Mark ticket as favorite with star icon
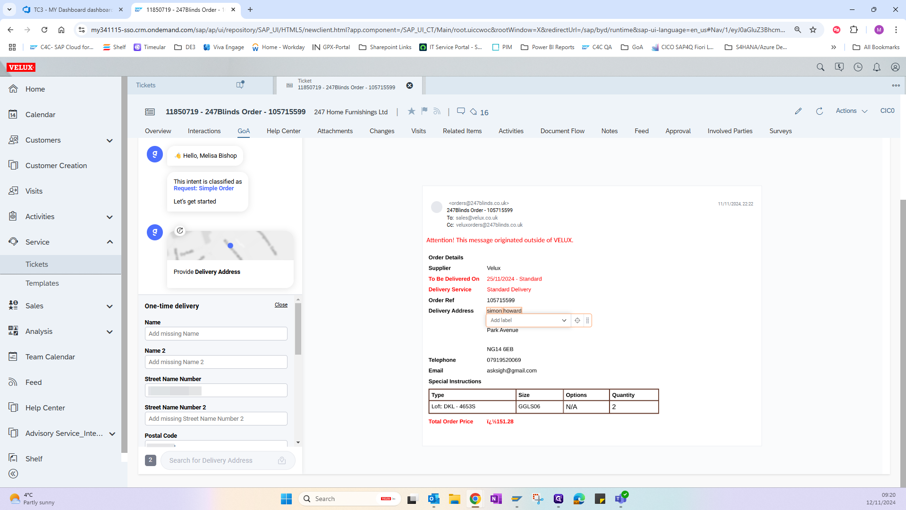The width and height of the screenshot is (906, 510). click(411, 111)
